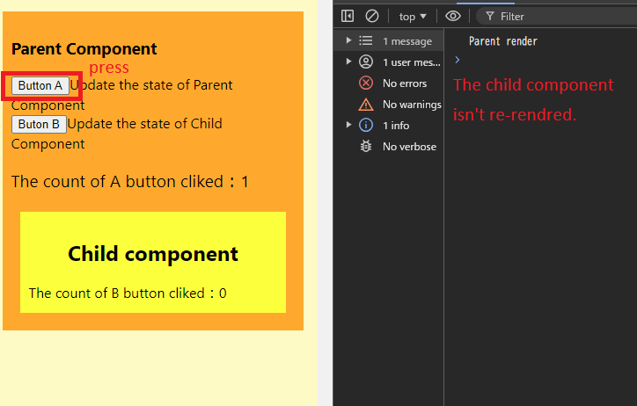Click the verbose bug icon
Image resolution: width=637 pixels, height=406 pixels.
click(x=366, y=147)
